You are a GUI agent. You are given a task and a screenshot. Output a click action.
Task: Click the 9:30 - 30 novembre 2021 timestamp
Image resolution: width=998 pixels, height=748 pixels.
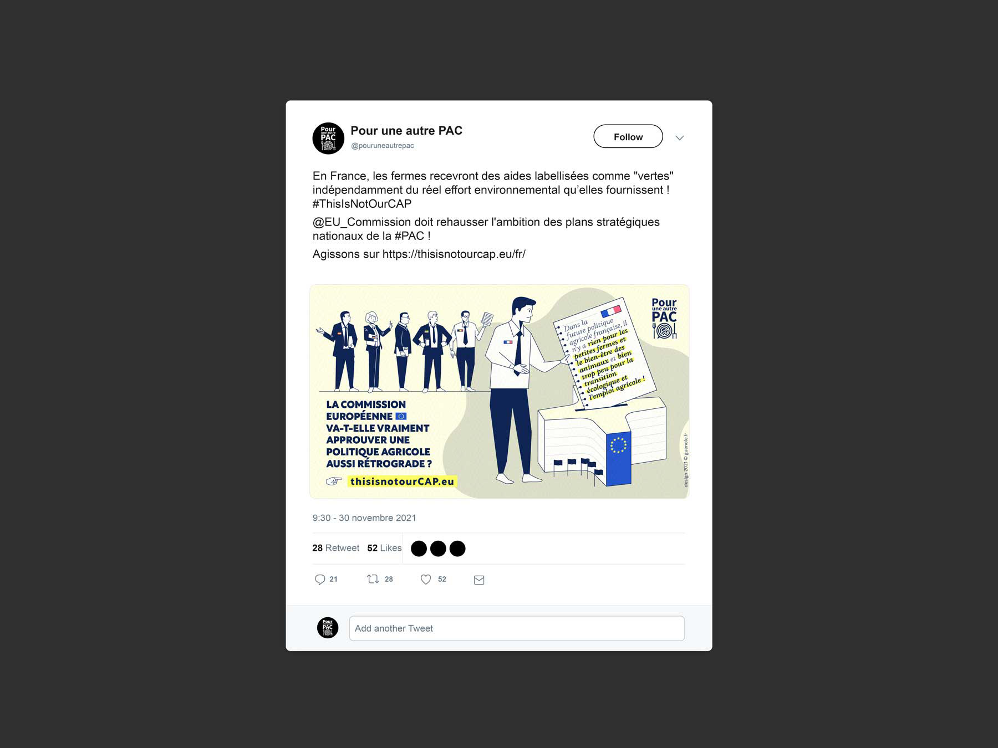pos(364,518)
